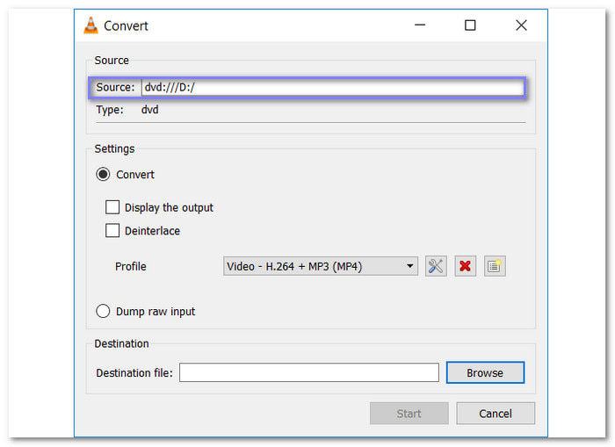Click the greyed Start button
The image size is (615, 447).
(x=409, y=414)
